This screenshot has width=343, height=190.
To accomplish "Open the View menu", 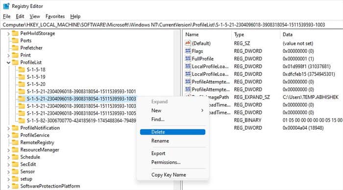I will click(x=35, y=16).
